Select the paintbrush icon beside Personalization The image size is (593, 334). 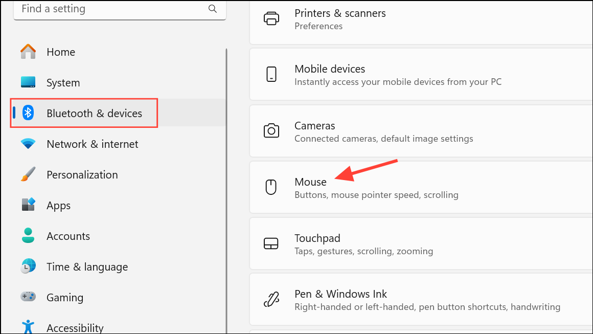tap(28, 174)
